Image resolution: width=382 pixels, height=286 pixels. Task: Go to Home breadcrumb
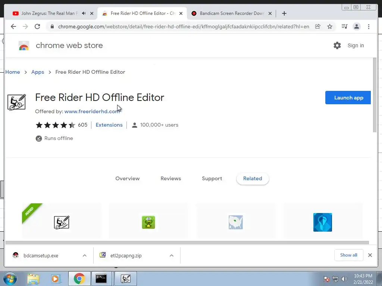coord(13,72)
